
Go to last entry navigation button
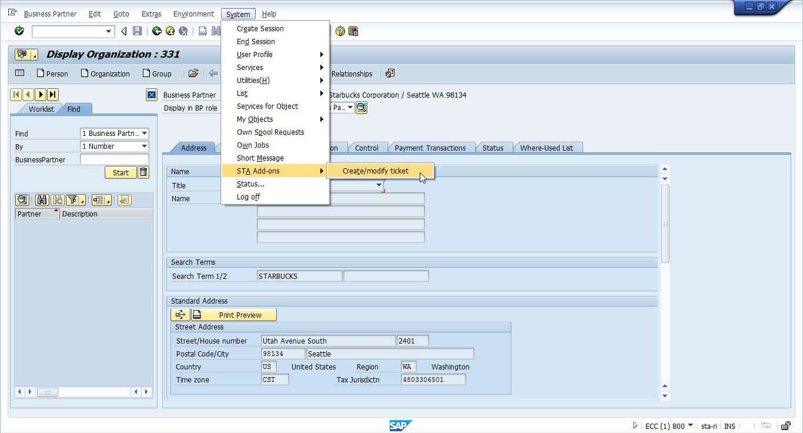53,95
